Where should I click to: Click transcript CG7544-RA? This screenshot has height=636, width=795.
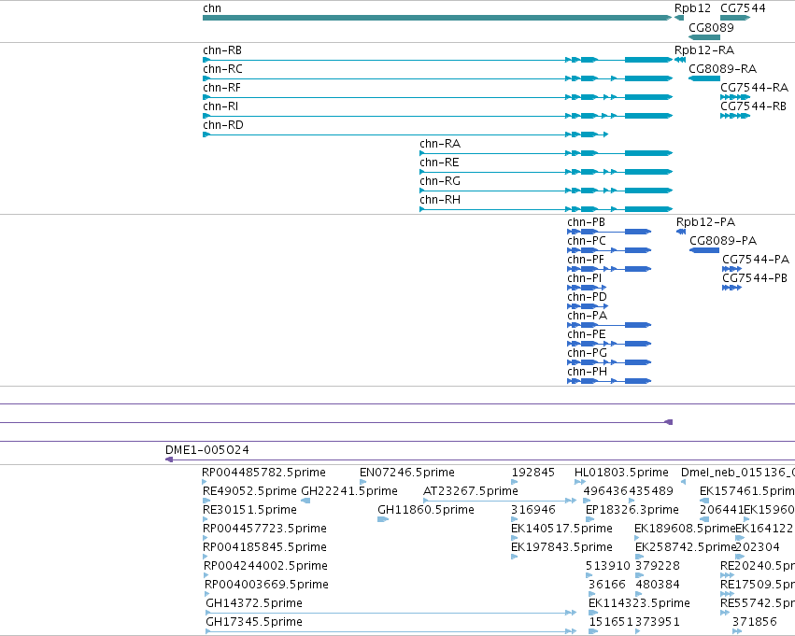tap(755, 88)
